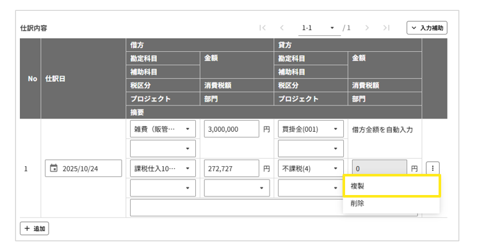Viewport: 477px width, 250px height.
Task: Click the credit consumption tax field showing 0
Action: click(379, 168)
